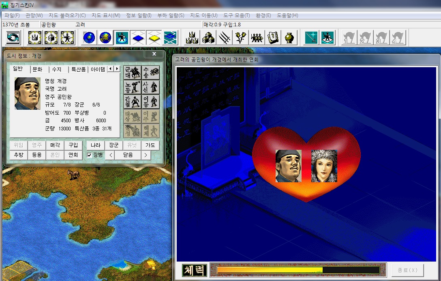Click the 연회 banquet button
The width and height of the screenshot is (441, 281).
[73, 155]
